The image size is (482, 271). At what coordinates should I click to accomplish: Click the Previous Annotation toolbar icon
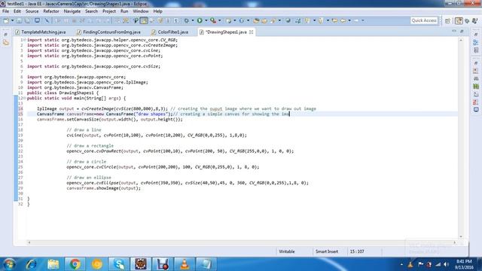click(321, 20)
